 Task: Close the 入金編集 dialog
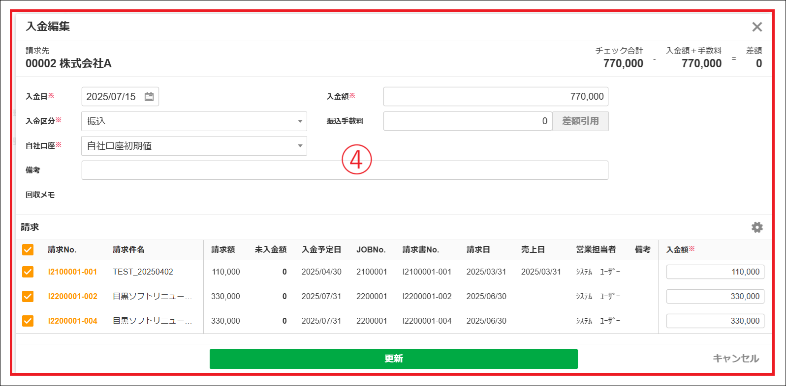click(756, 27)
